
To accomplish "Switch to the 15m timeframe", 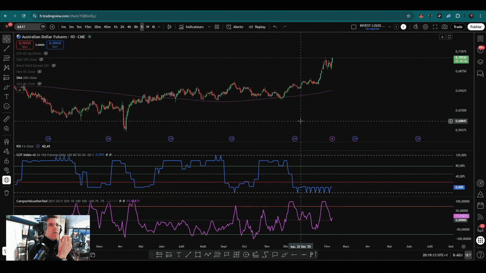I will (x=88, y=27).
